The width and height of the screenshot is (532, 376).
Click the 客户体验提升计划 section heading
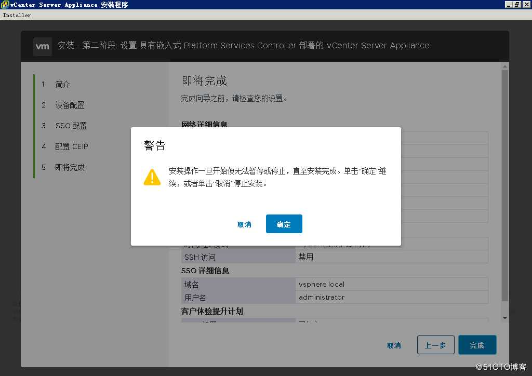(212, 311)
